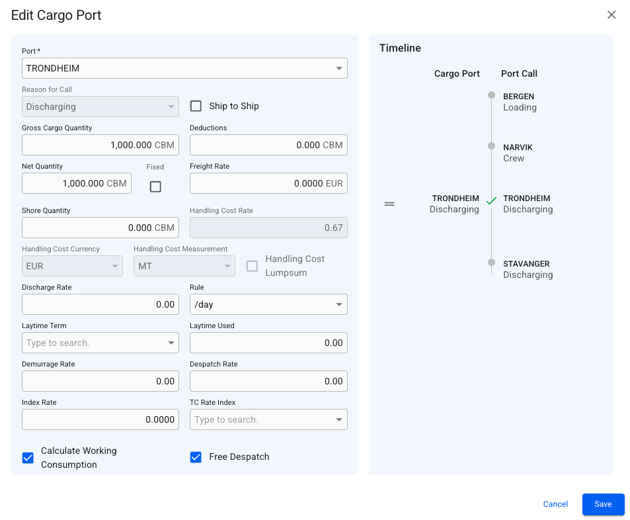
Task: Click the green checkmark on TRONDHEIM timeline
Action: click(x=491, y=201)
